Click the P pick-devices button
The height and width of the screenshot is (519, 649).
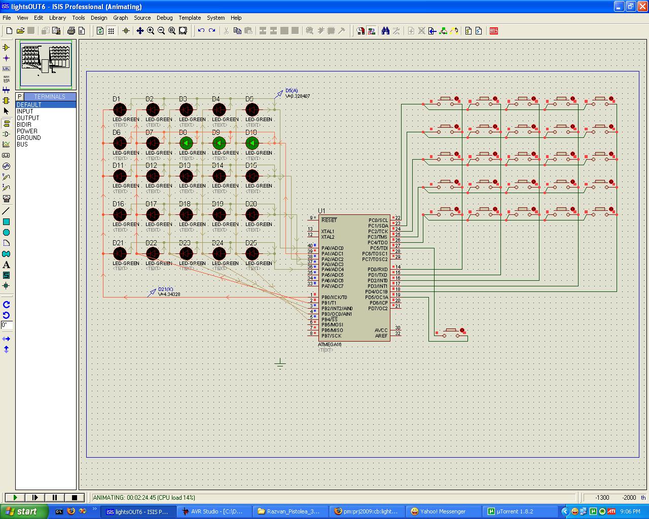point(19,96)
